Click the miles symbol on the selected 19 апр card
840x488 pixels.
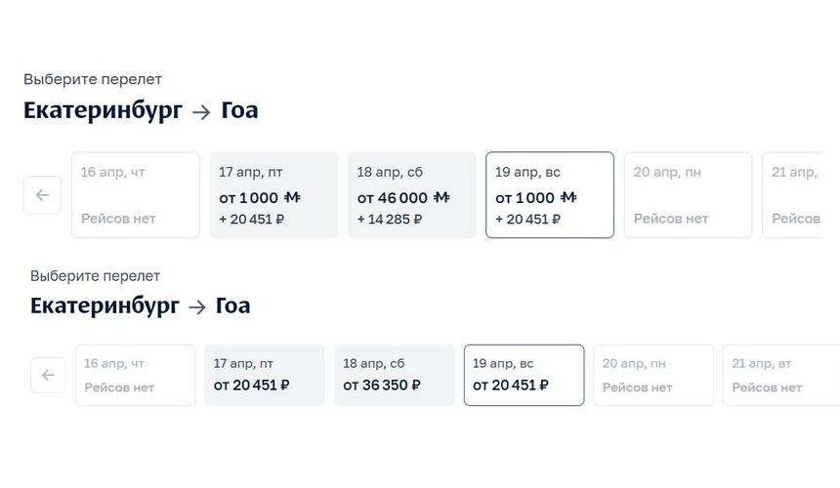[x=567, y=197]
